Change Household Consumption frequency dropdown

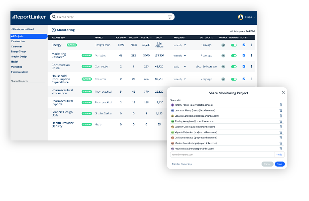180,79
